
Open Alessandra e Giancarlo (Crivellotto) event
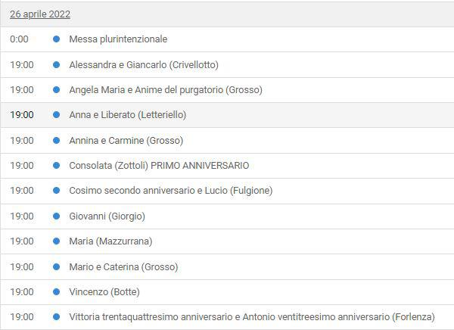144,64
